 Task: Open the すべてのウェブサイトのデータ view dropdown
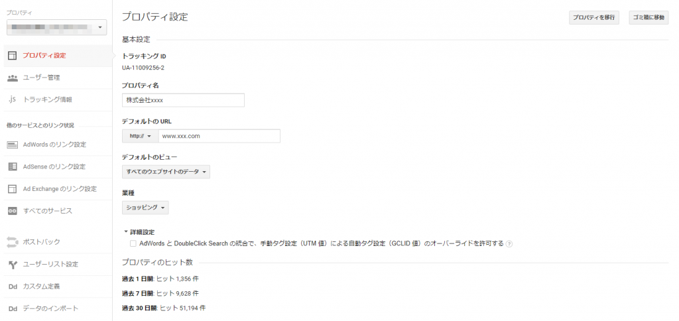(166, 172)
